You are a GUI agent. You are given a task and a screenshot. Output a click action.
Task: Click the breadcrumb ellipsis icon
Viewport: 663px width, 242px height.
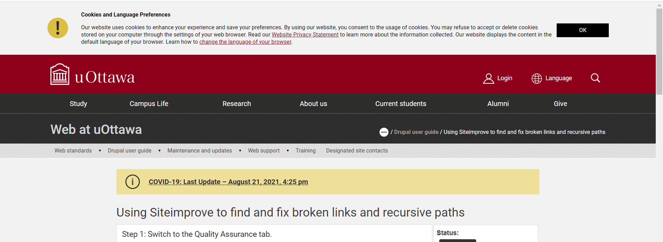click(384, 132)
